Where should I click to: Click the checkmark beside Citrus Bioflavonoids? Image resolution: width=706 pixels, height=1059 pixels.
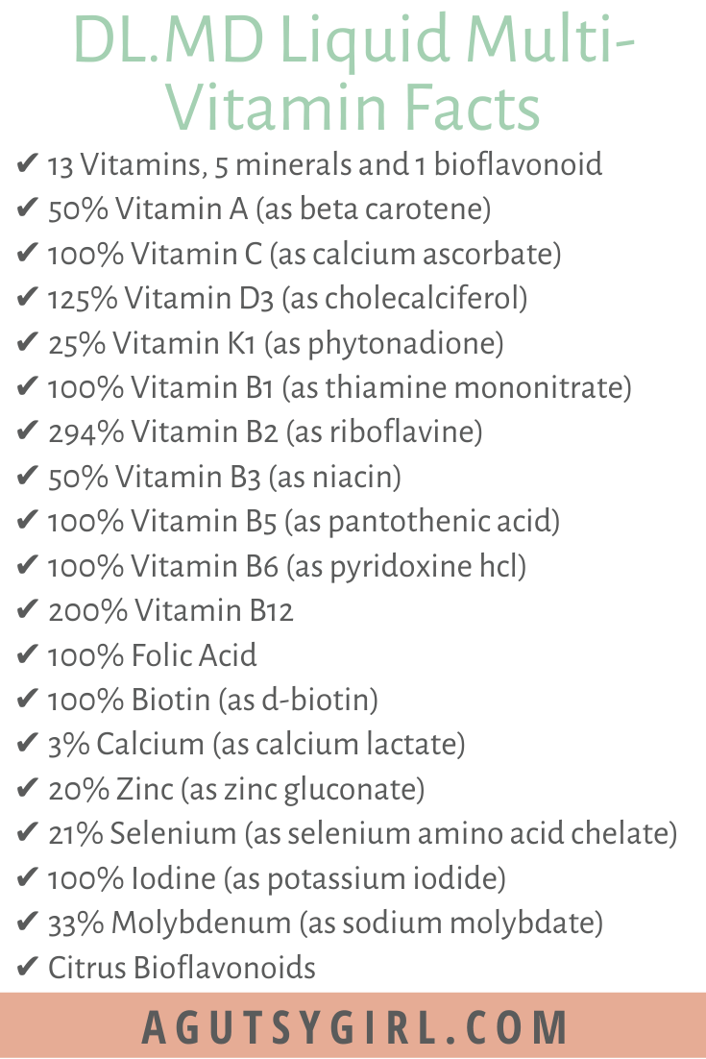tap(26, 966)
